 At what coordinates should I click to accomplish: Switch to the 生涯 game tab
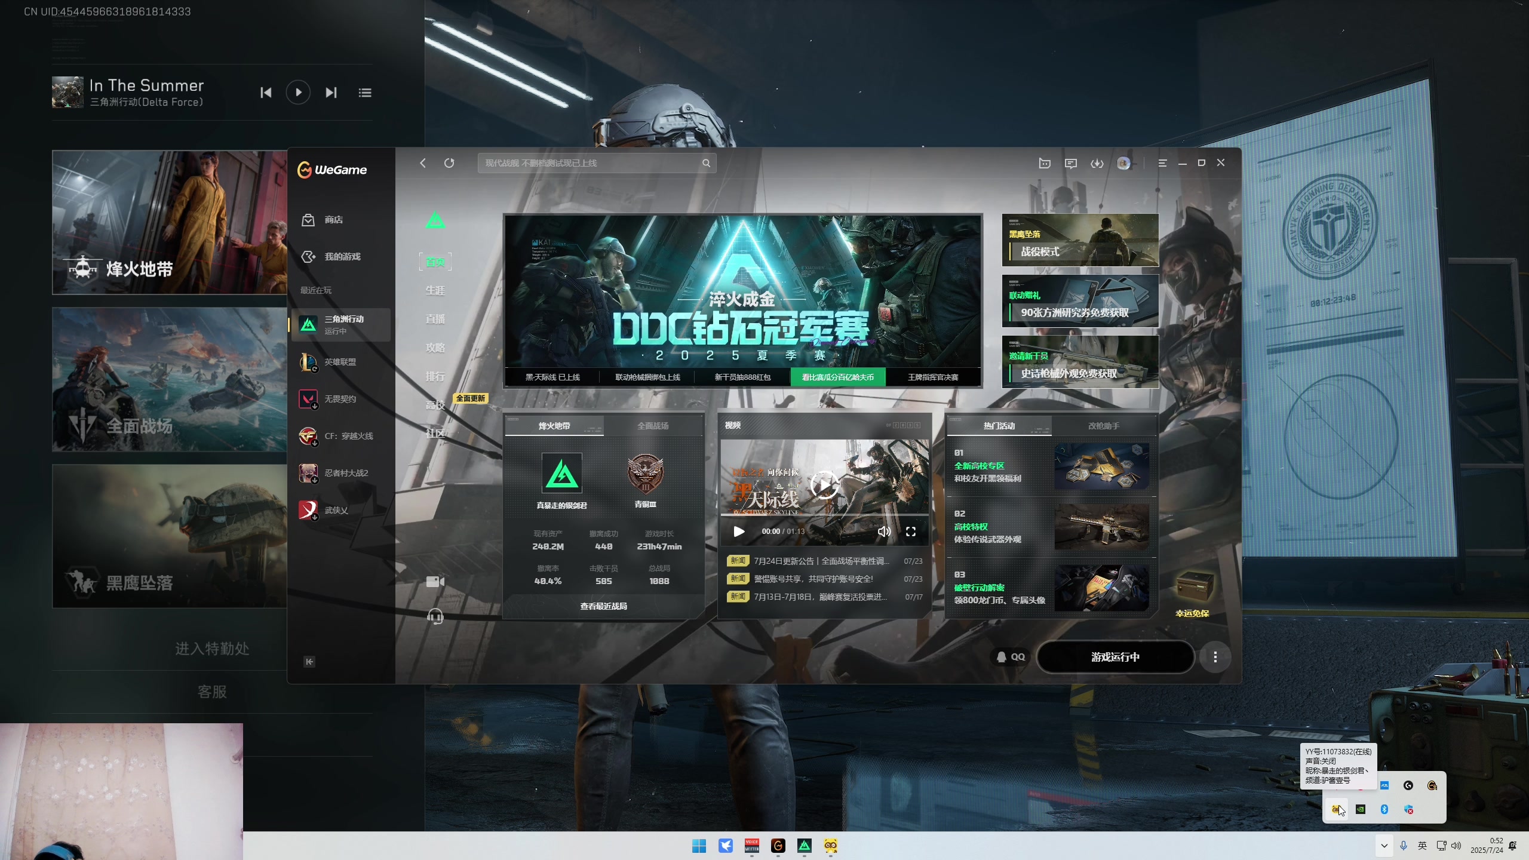pos(435,290)
